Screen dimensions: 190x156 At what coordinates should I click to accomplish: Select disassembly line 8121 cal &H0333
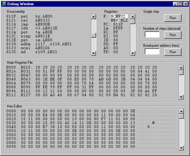[x=28, y=20]
